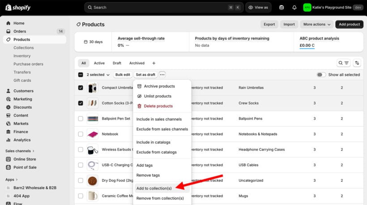
Task: Click the plus to add view
Action: tap(154, 63)
